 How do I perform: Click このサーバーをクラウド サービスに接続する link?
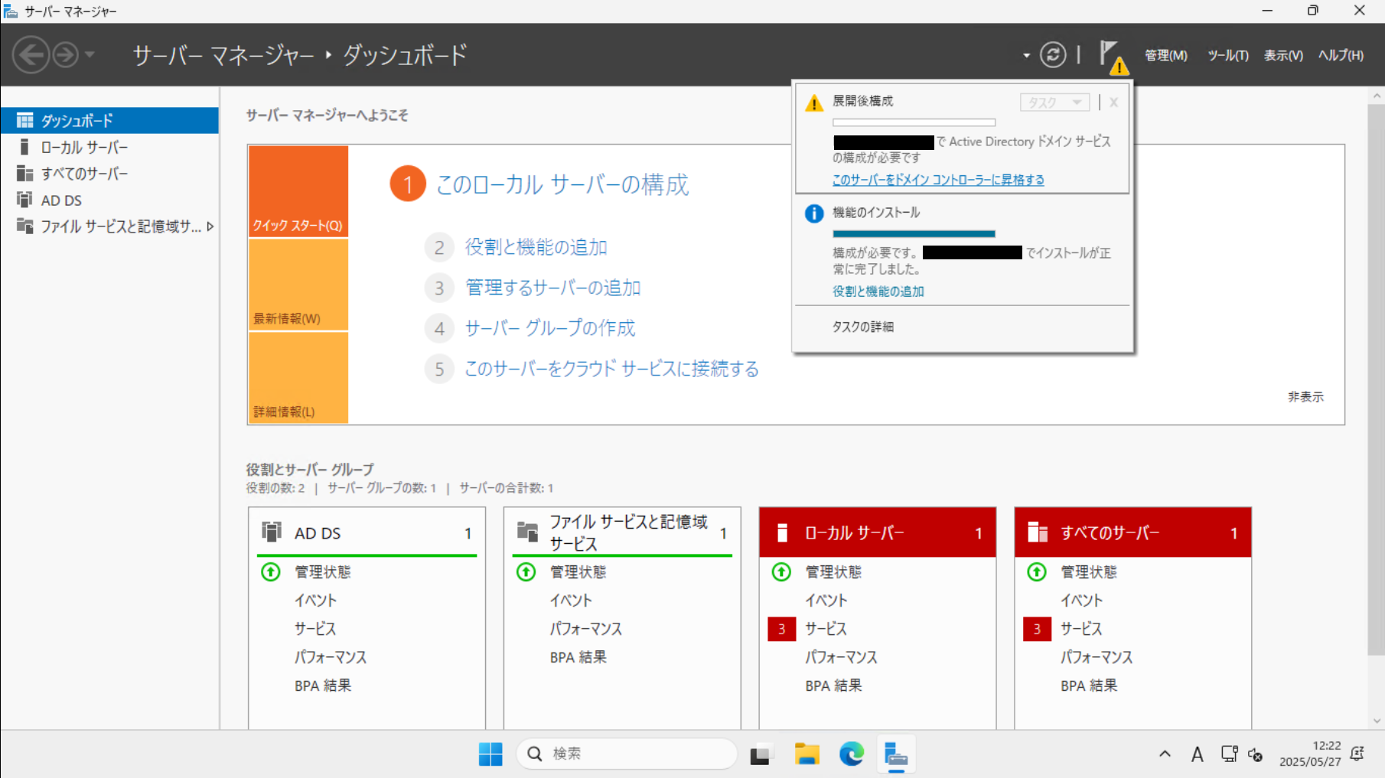point(611,369)
